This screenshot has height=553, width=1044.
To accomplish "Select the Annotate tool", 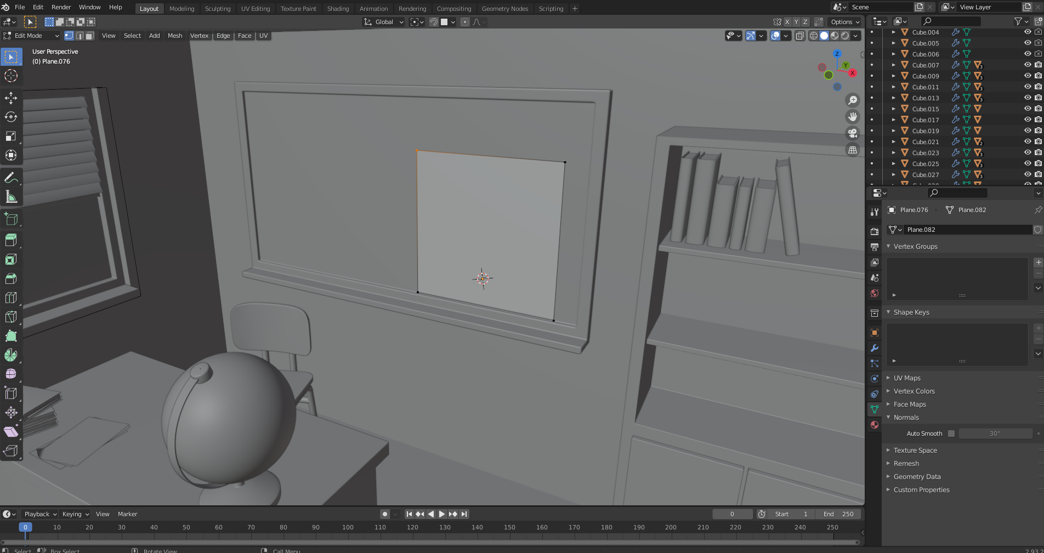I will 11,178.
